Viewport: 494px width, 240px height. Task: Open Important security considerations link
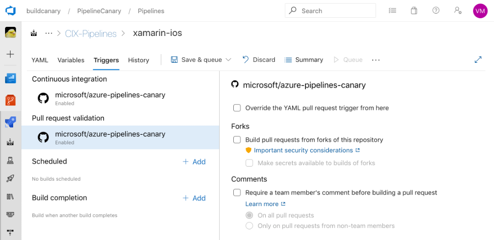303,150
